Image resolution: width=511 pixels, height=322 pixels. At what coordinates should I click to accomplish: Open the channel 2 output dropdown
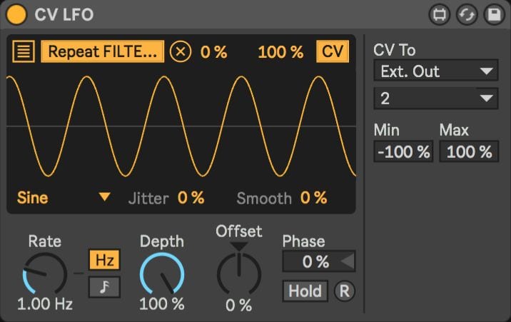click(436, 98)
